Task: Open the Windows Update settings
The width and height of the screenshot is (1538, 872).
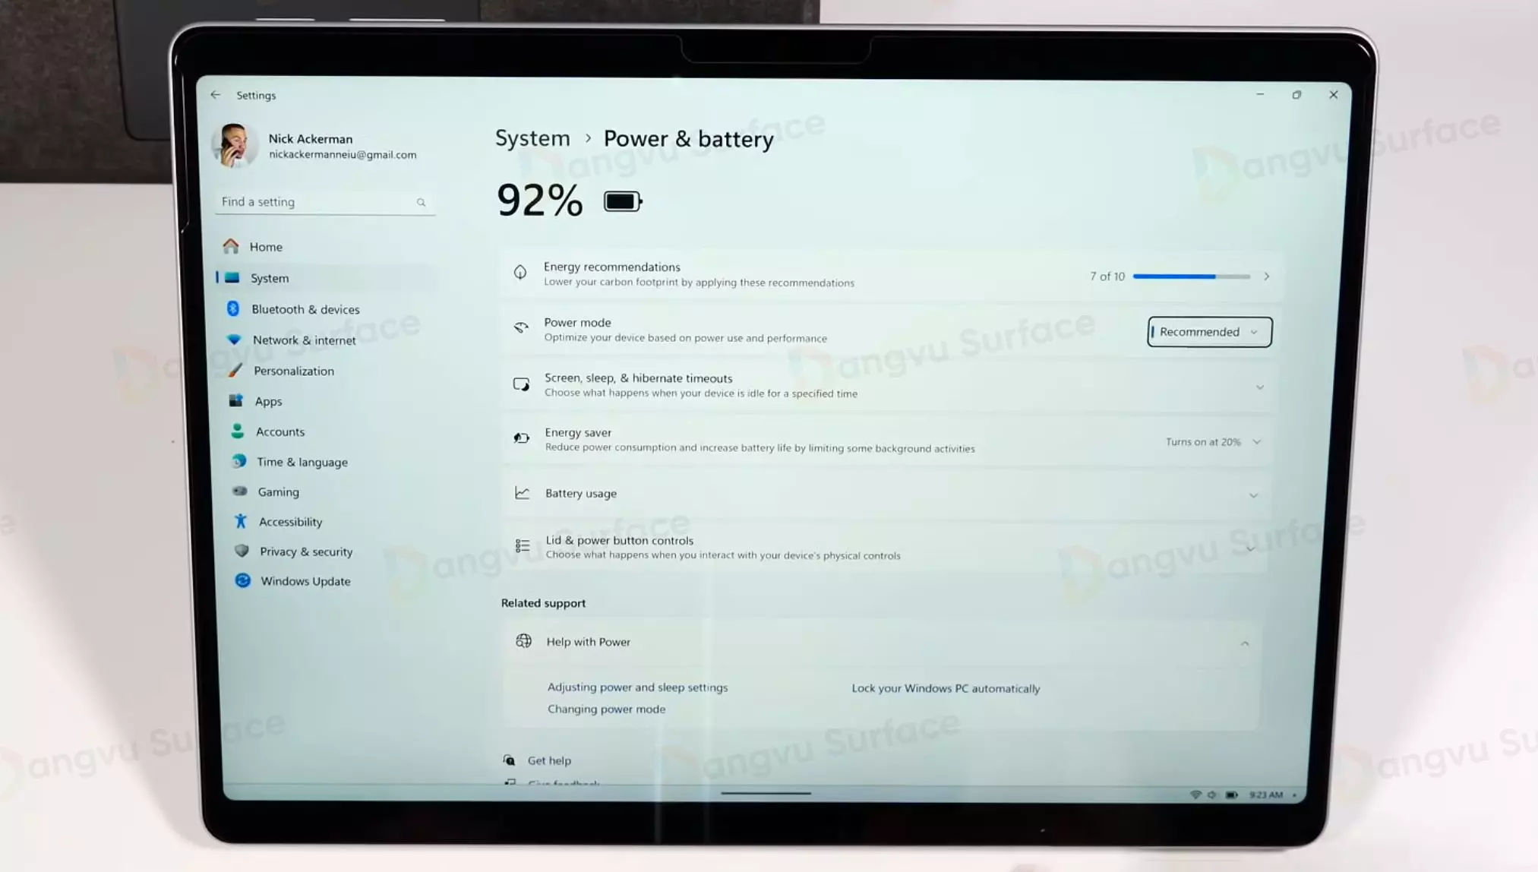Action: (305, 580)
